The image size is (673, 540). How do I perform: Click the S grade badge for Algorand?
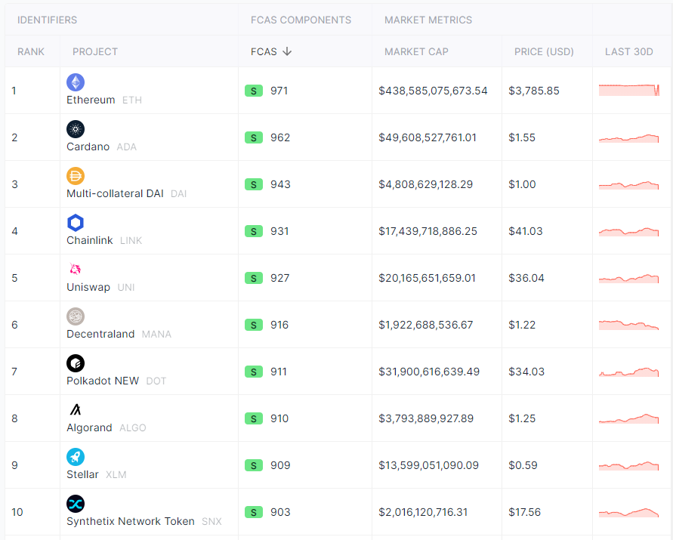click(x=254, y=418)
